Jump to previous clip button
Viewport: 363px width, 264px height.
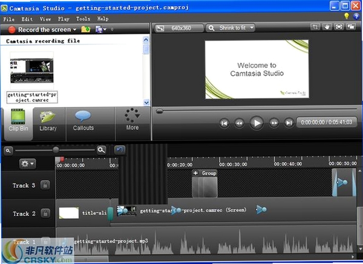coord(224,123)
